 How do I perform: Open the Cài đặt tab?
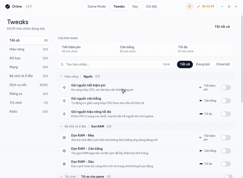[151, 7]
